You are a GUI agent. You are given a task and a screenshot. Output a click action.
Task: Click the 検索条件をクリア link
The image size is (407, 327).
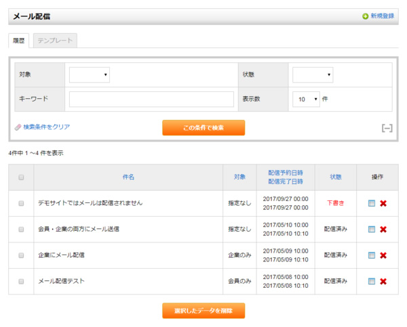tap(46, 127)
